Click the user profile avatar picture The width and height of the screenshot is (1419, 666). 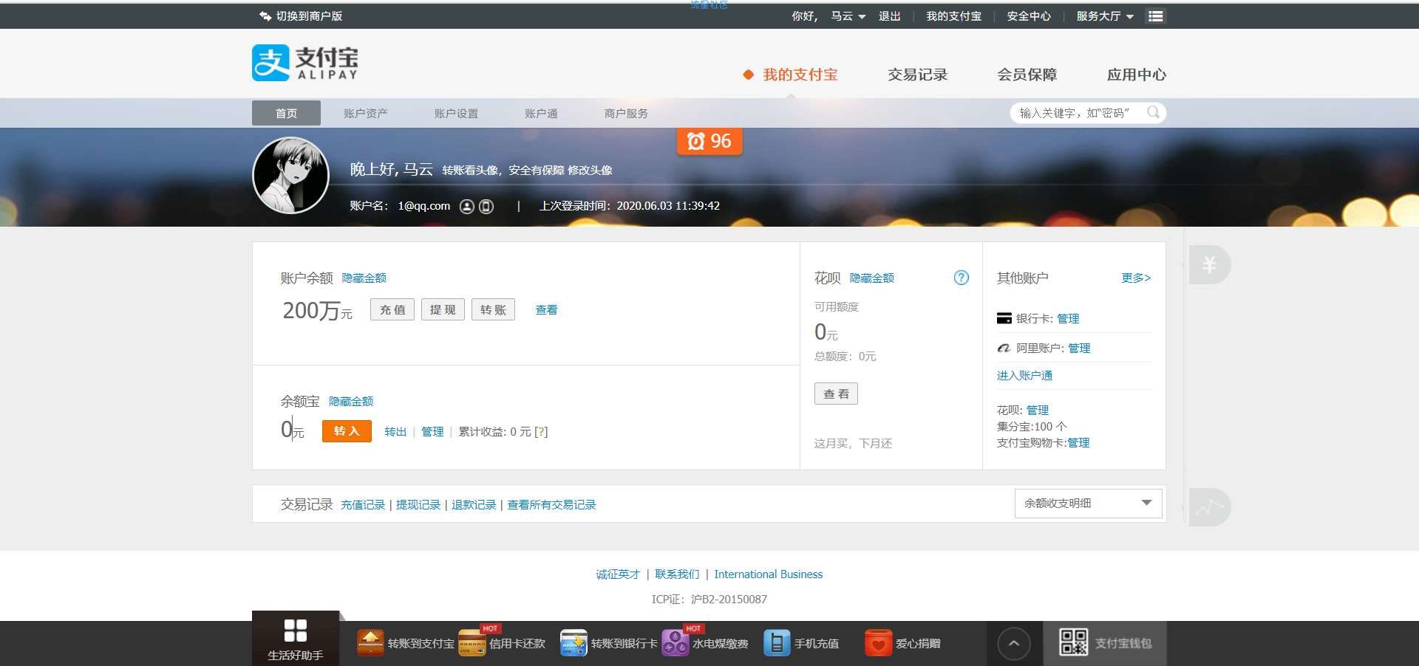coord(291,175)
